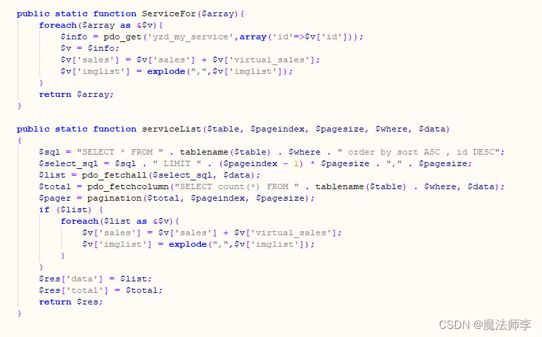Image resolution: width=542 pixels, height=337 pixels.
Task: Click the 'if ($list)' condition
Action: click(65, 210)
